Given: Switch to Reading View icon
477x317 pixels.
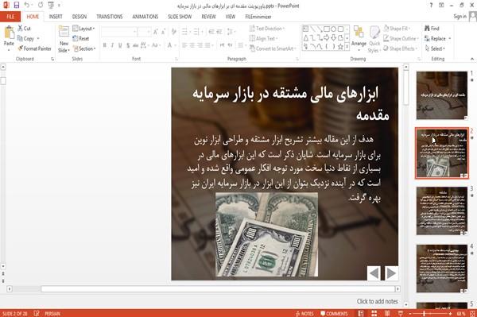Looking at the screenshot, I should (x=387, y=313).
